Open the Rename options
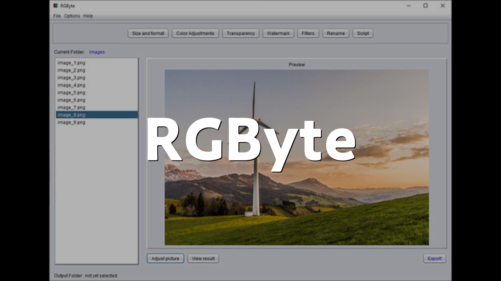Image resolution: width=501 pixels, height=281 pixels. (x=336, y=33)
